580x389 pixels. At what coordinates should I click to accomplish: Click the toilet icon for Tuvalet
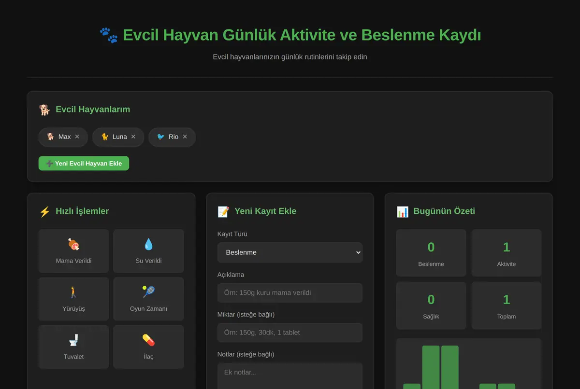pos(73,340)
